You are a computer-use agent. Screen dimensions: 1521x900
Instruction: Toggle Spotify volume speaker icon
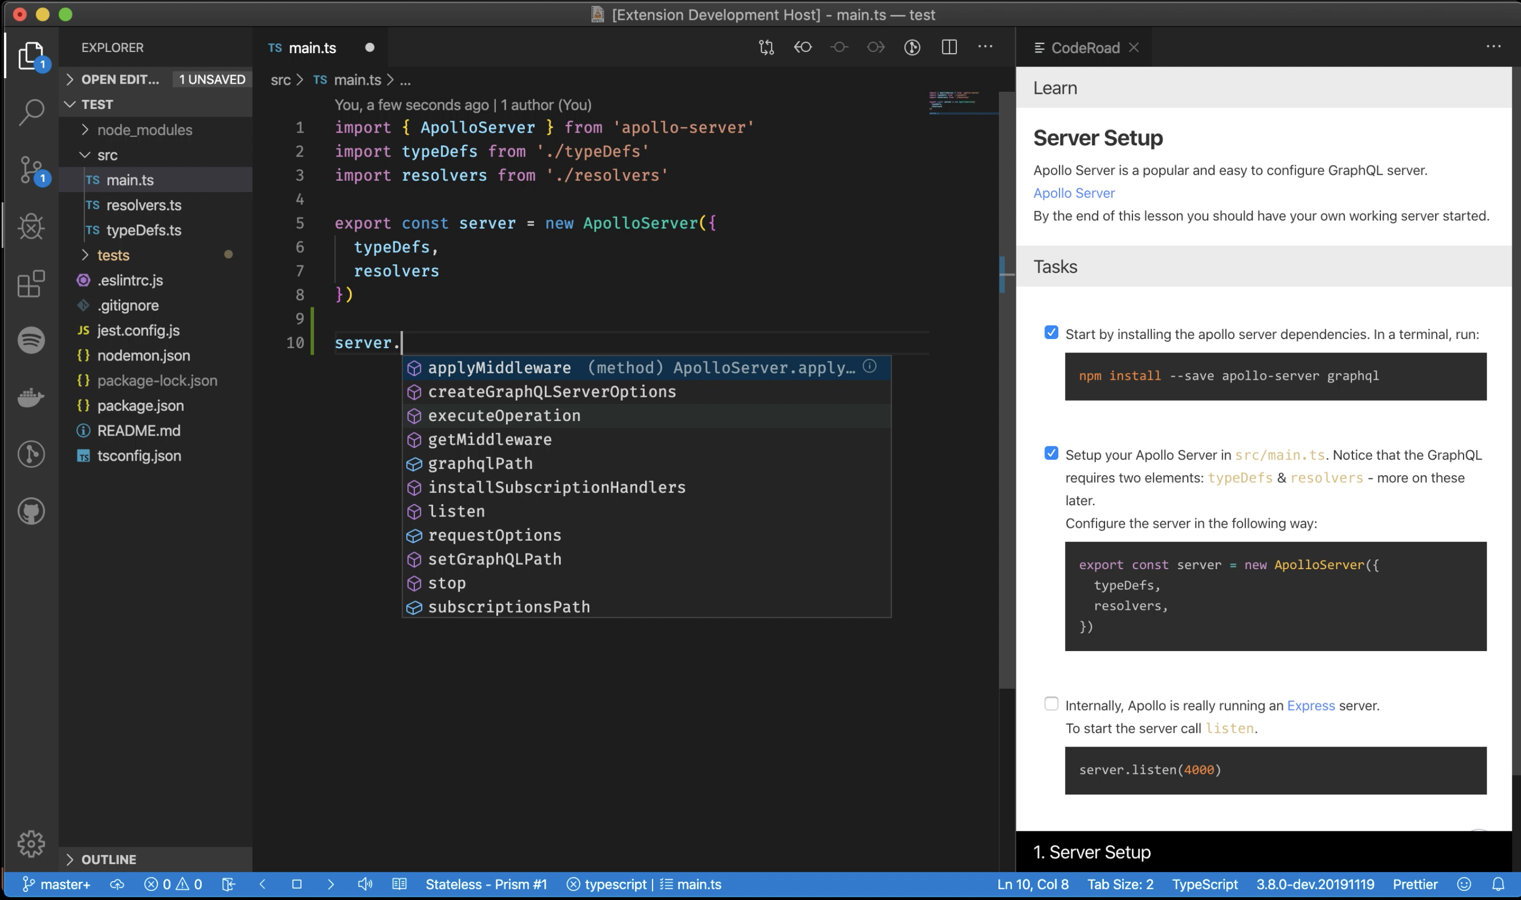coord(365,884)
